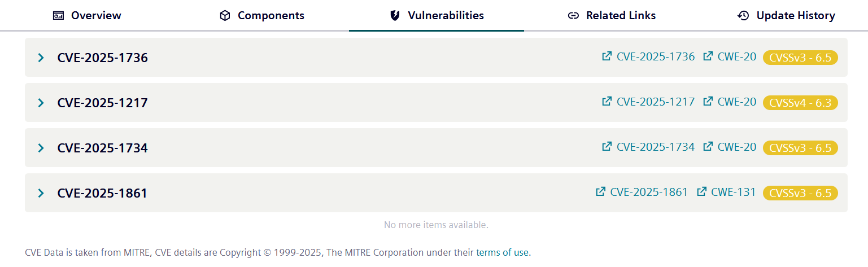Screen dimensions: 868x267
Task: Click the Vulnerabilities shield icon
Action: click(x=395, y=16)
